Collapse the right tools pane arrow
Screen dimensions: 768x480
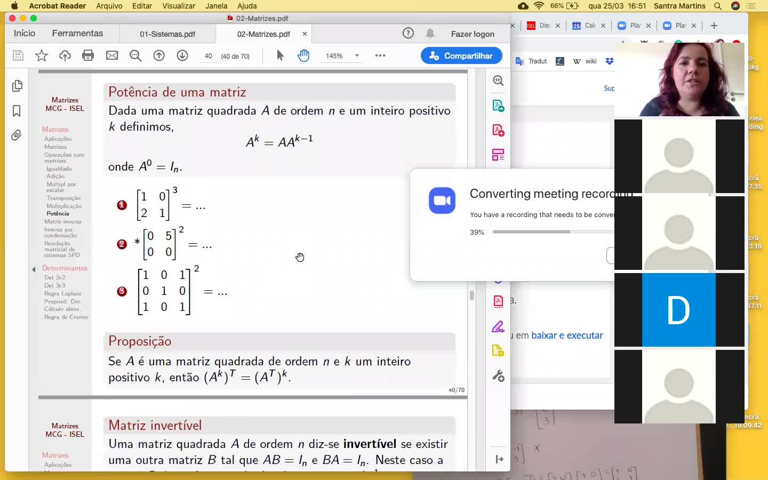[x=499, y=459]
